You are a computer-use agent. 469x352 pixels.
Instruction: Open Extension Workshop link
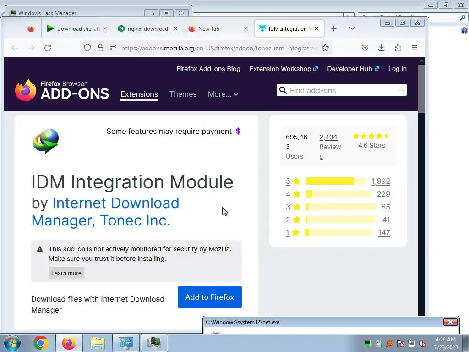pyautogui.click(x=284, y=69)
